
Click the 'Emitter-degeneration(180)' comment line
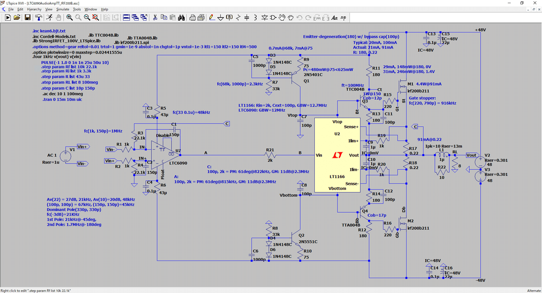click(351, 36)
